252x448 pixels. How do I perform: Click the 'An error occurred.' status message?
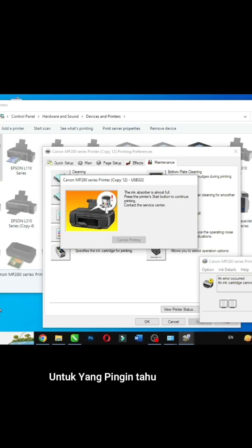[231, 279]
